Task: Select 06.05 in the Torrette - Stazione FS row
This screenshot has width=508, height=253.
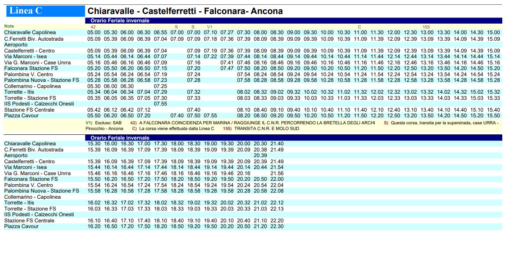Action: tap(110, 98)
